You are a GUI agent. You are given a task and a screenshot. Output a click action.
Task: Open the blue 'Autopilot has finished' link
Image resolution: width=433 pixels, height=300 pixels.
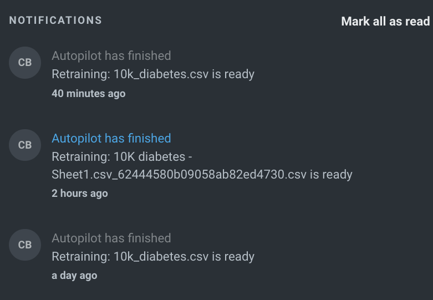[111, 138]
